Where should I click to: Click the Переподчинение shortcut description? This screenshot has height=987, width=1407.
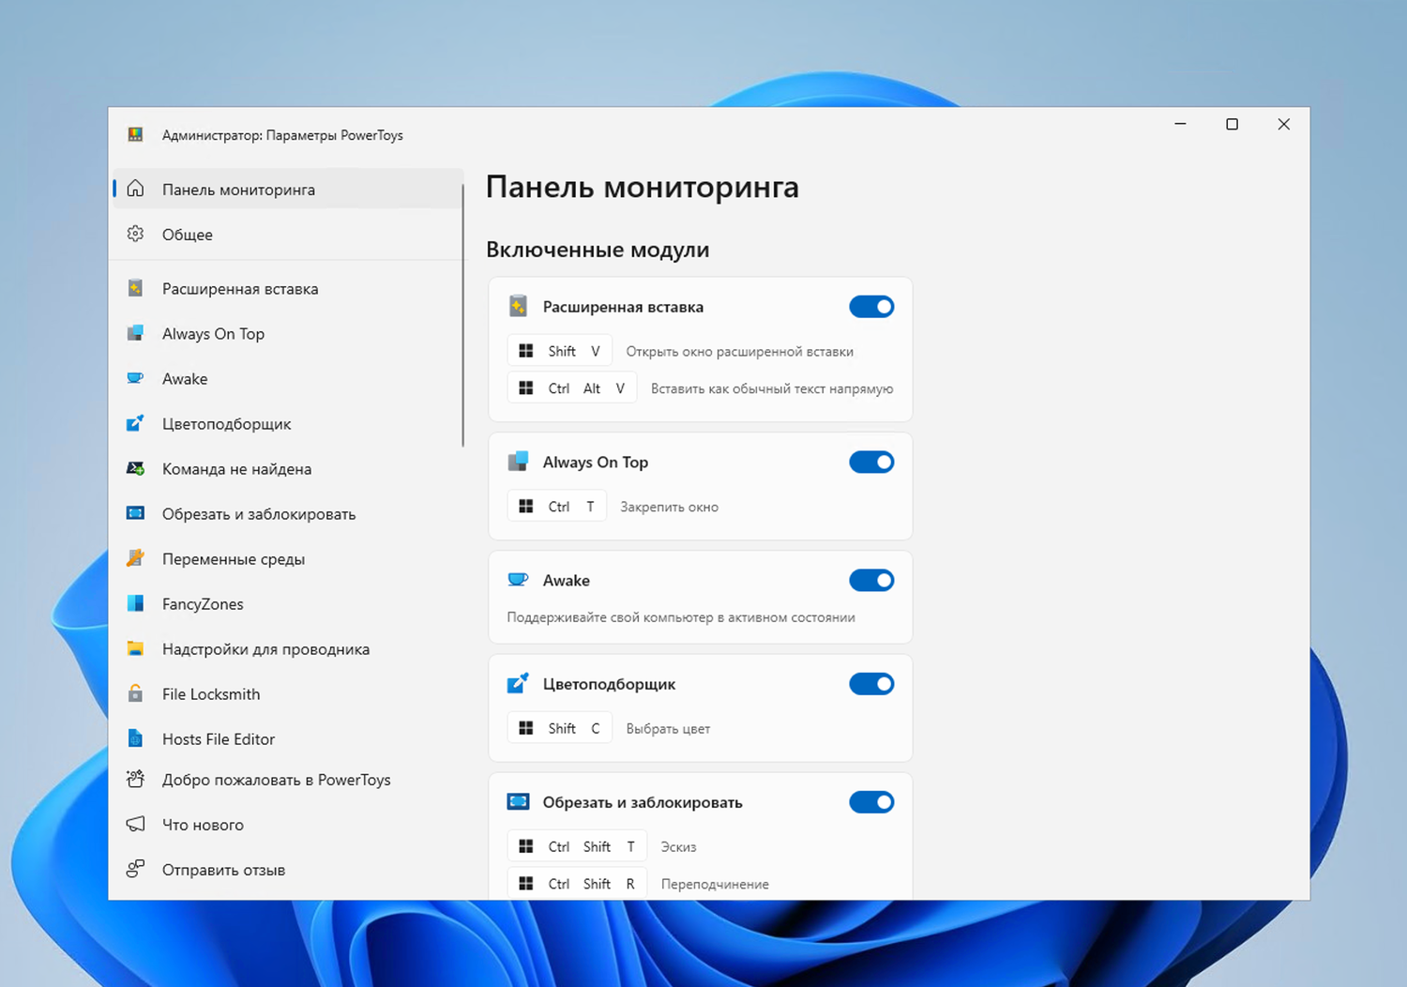(x=715, y=885)
